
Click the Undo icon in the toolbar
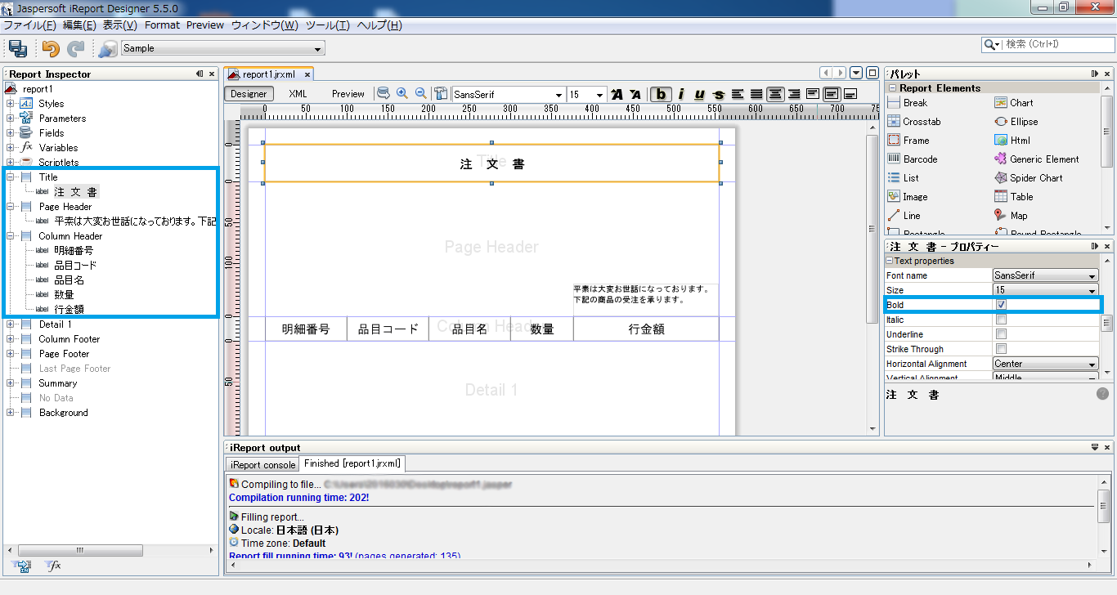coord(49,47)
